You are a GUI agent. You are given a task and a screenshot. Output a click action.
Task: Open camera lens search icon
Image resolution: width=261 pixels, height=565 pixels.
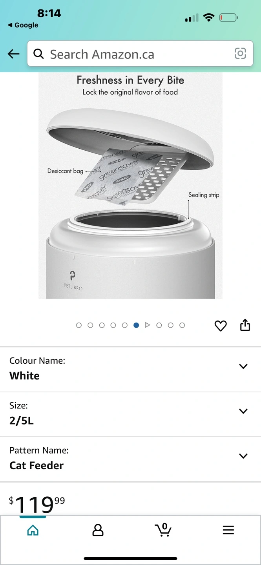coord(240,53)
